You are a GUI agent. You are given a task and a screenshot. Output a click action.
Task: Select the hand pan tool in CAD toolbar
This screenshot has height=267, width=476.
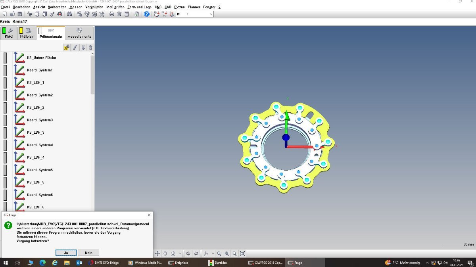165,254
